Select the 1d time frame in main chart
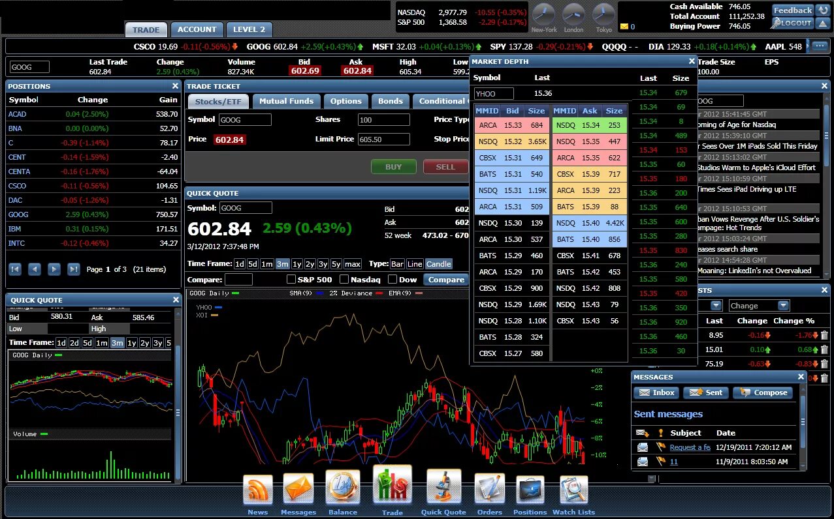The width and height of the screenshot is (834, 519). coord(240,264)
